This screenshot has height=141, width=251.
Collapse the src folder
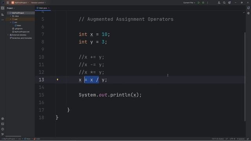click(x=11, y=22)
